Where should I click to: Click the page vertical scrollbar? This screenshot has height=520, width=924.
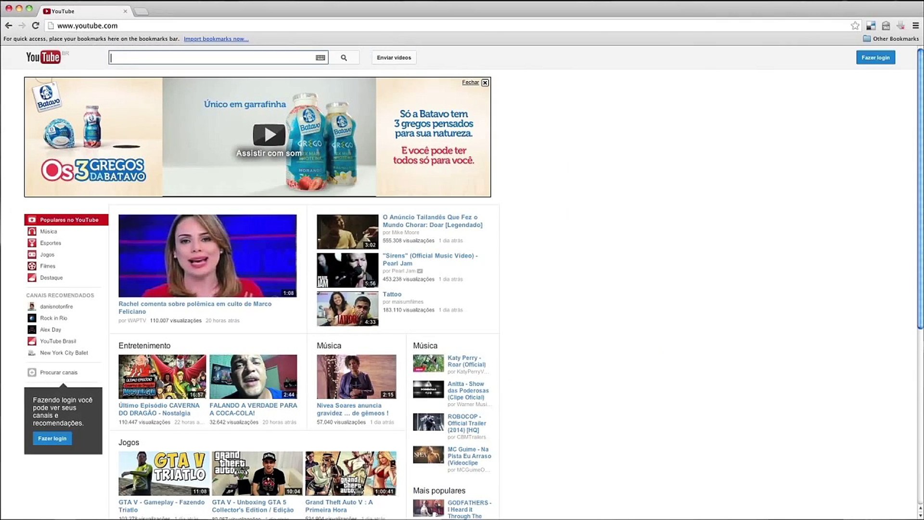tap(920, 189)
